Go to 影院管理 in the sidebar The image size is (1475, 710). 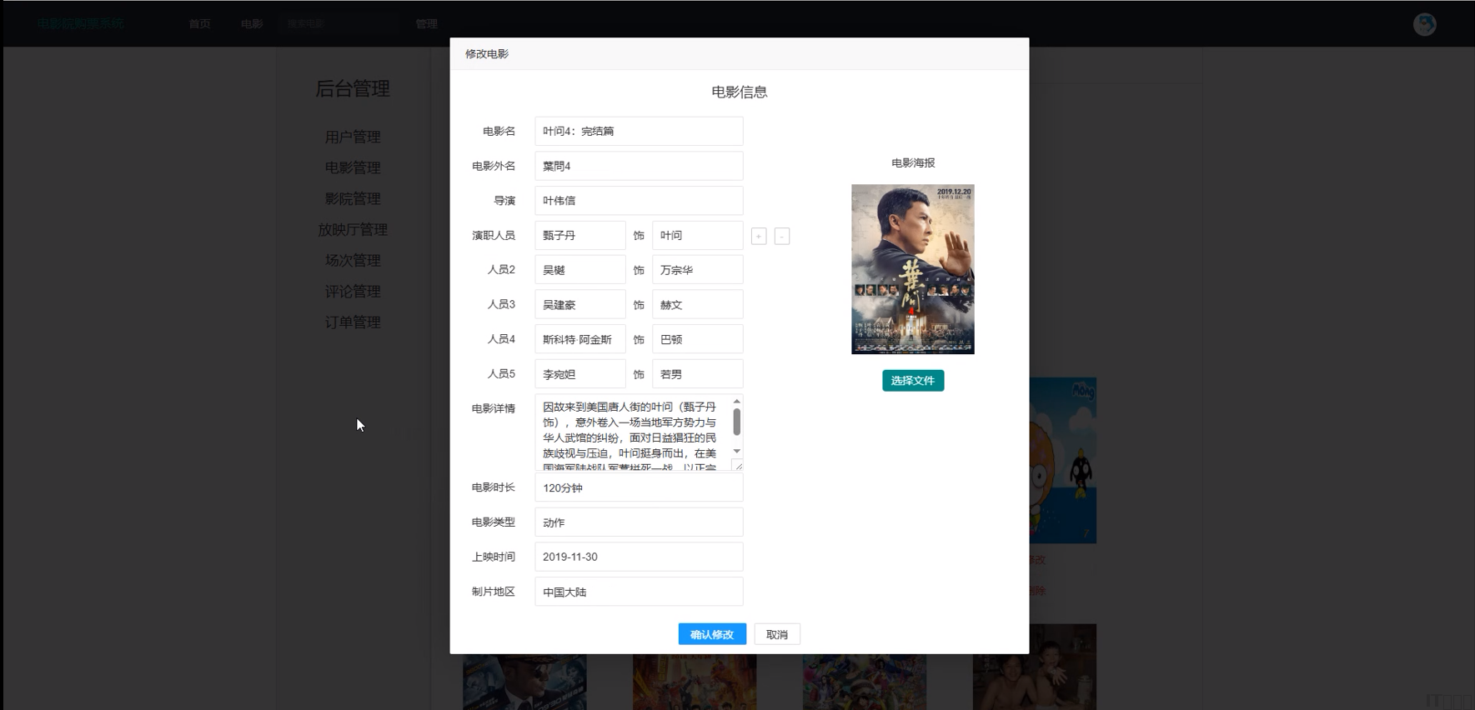pyautogui.click(x=353, y=198)
